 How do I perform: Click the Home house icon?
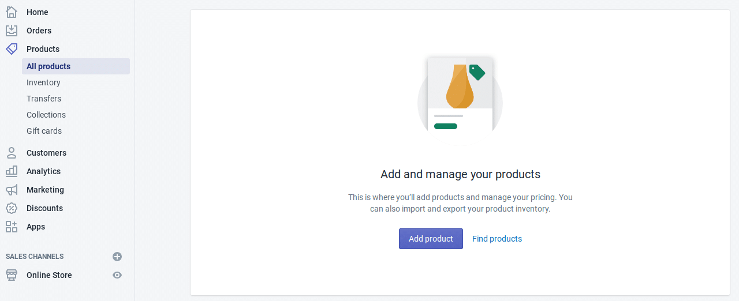pos(12,12)
